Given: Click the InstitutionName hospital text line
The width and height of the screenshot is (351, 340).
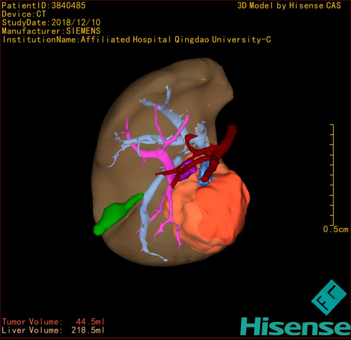Looking at the screenshot, I should [136, 40].
